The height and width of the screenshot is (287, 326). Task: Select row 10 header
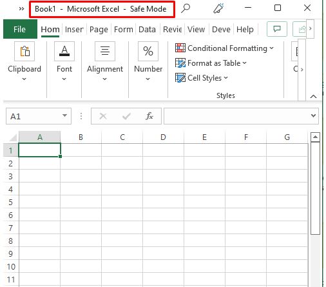tap(11, 266)
